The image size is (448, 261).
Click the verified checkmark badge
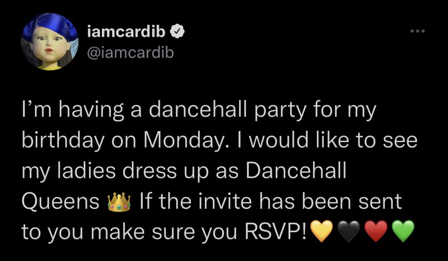tap(178, 32)
